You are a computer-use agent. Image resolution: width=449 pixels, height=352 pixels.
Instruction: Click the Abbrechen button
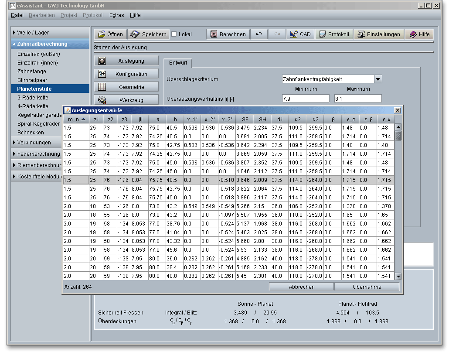[301, 287]
